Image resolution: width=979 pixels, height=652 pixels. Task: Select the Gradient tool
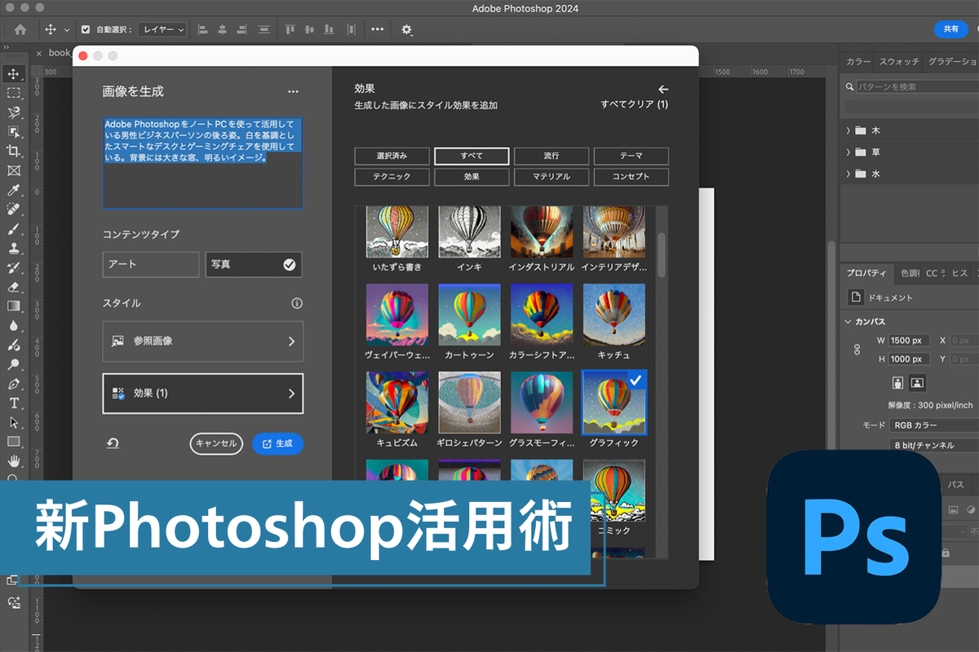click(x=13, y=306)
